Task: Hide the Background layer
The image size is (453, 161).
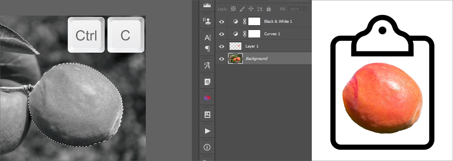Action: pyautogui.click(x=222, y=59)
